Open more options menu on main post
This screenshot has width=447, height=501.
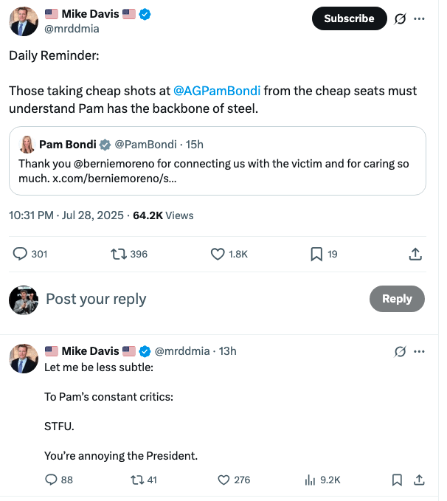pos(420,19)
